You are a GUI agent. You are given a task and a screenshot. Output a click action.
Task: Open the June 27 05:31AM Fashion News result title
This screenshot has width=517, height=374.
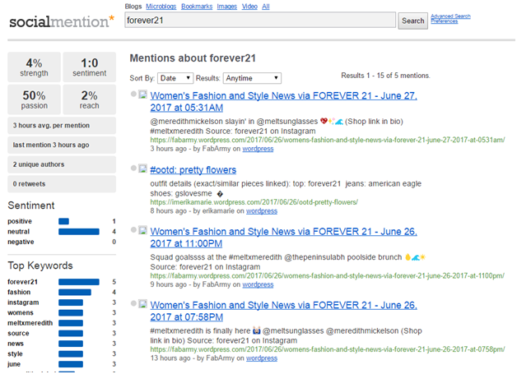(283, 102)
